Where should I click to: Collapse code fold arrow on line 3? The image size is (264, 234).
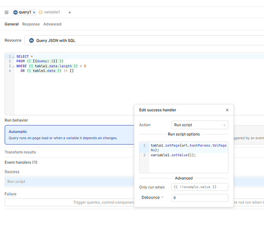(13, 66)
